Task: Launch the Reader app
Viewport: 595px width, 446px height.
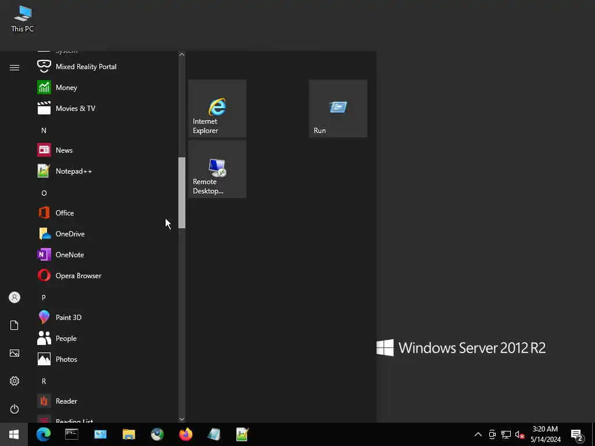Action: 106,401
